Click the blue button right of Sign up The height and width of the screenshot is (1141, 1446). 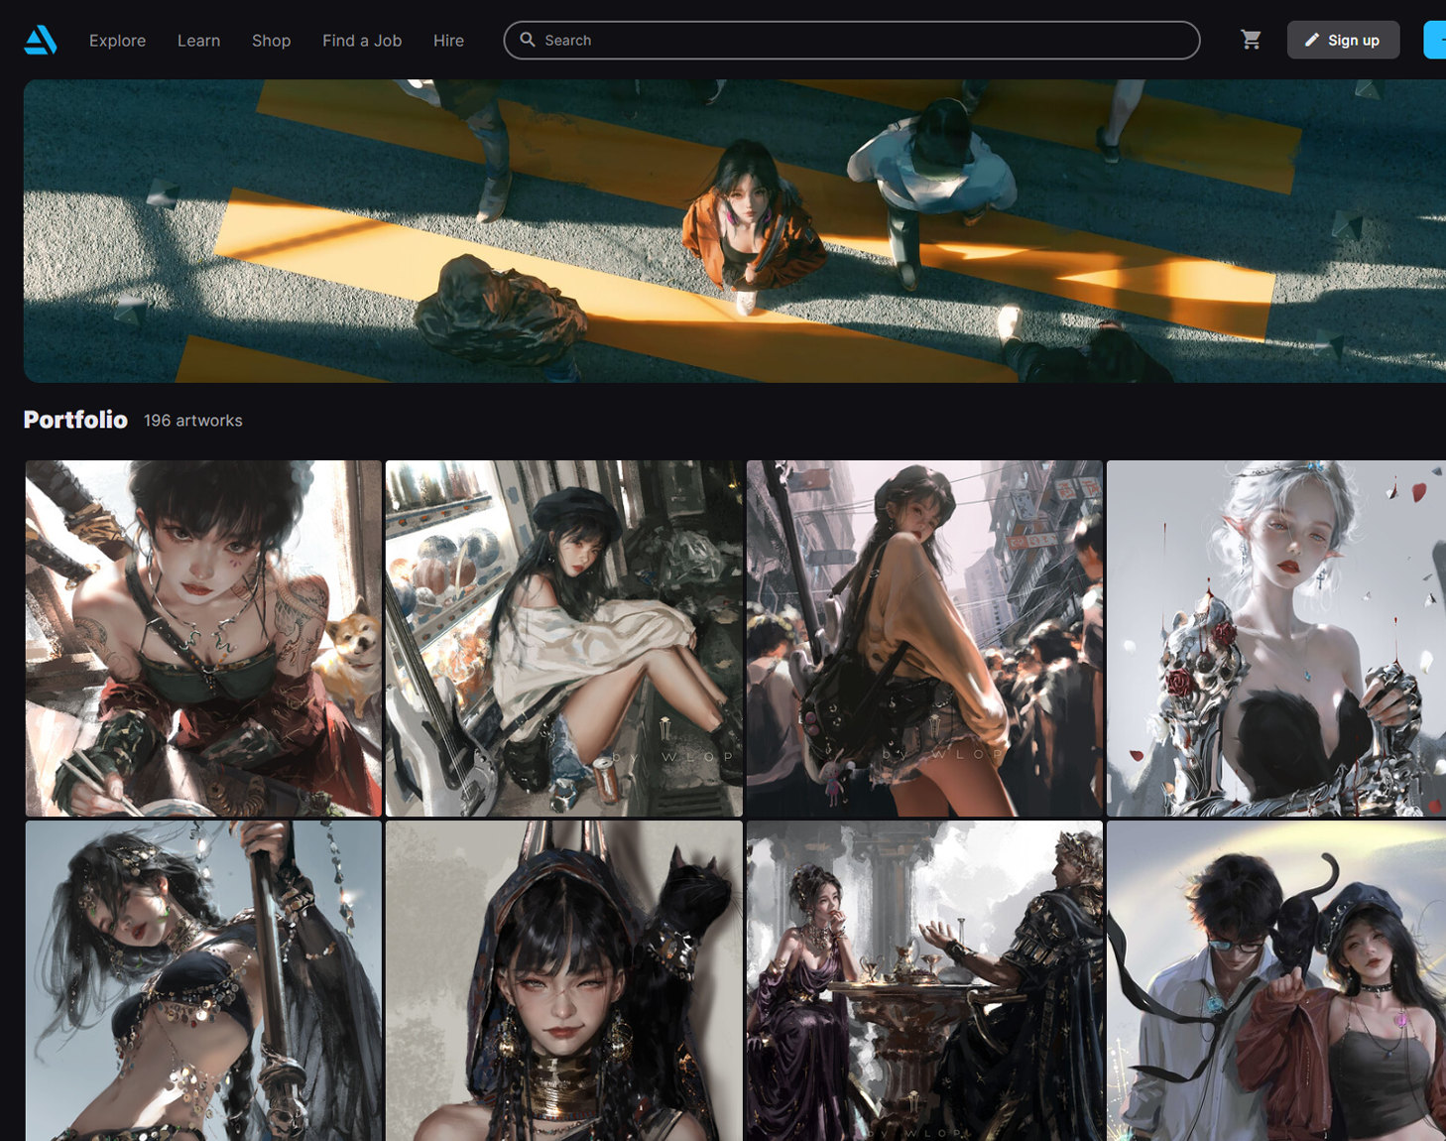point(1435,40)
